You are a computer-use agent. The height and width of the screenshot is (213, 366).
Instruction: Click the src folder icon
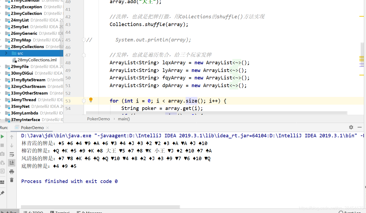[14, 53]
